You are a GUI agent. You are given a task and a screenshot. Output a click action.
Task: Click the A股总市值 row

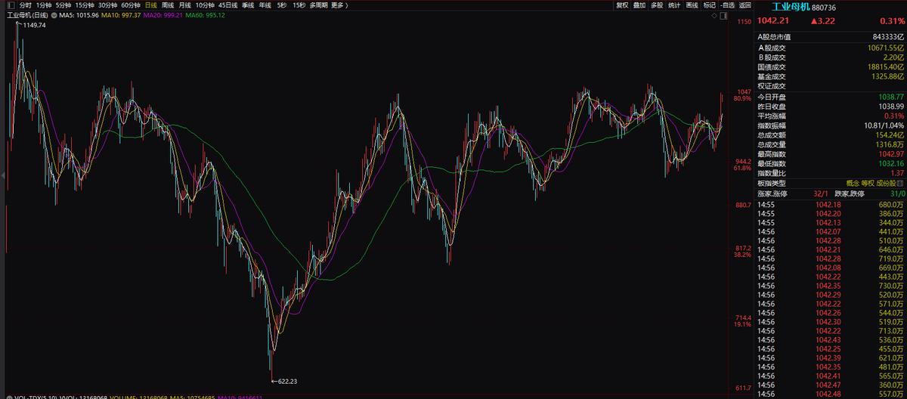click(831, 36)
